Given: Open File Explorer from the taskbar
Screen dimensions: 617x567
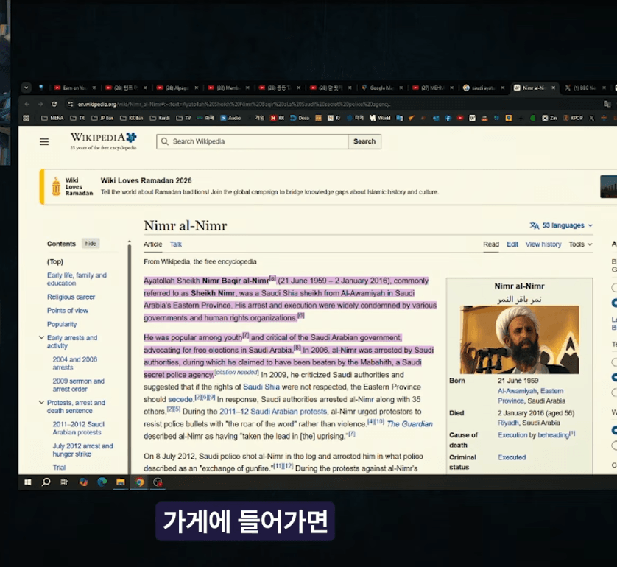Looking at the screenshot, I should (121, 482).
